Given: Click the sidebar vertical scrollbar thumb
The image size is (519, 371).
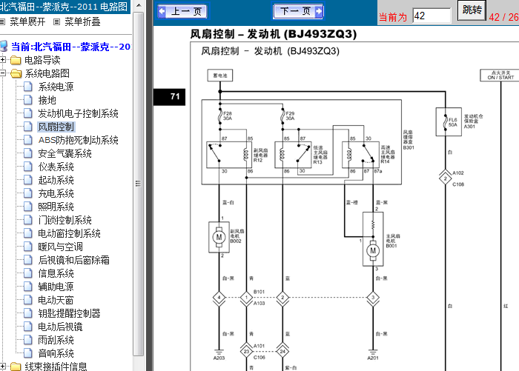Looking at the screenshot, I should pyautogui.click(x=139, y=184).
